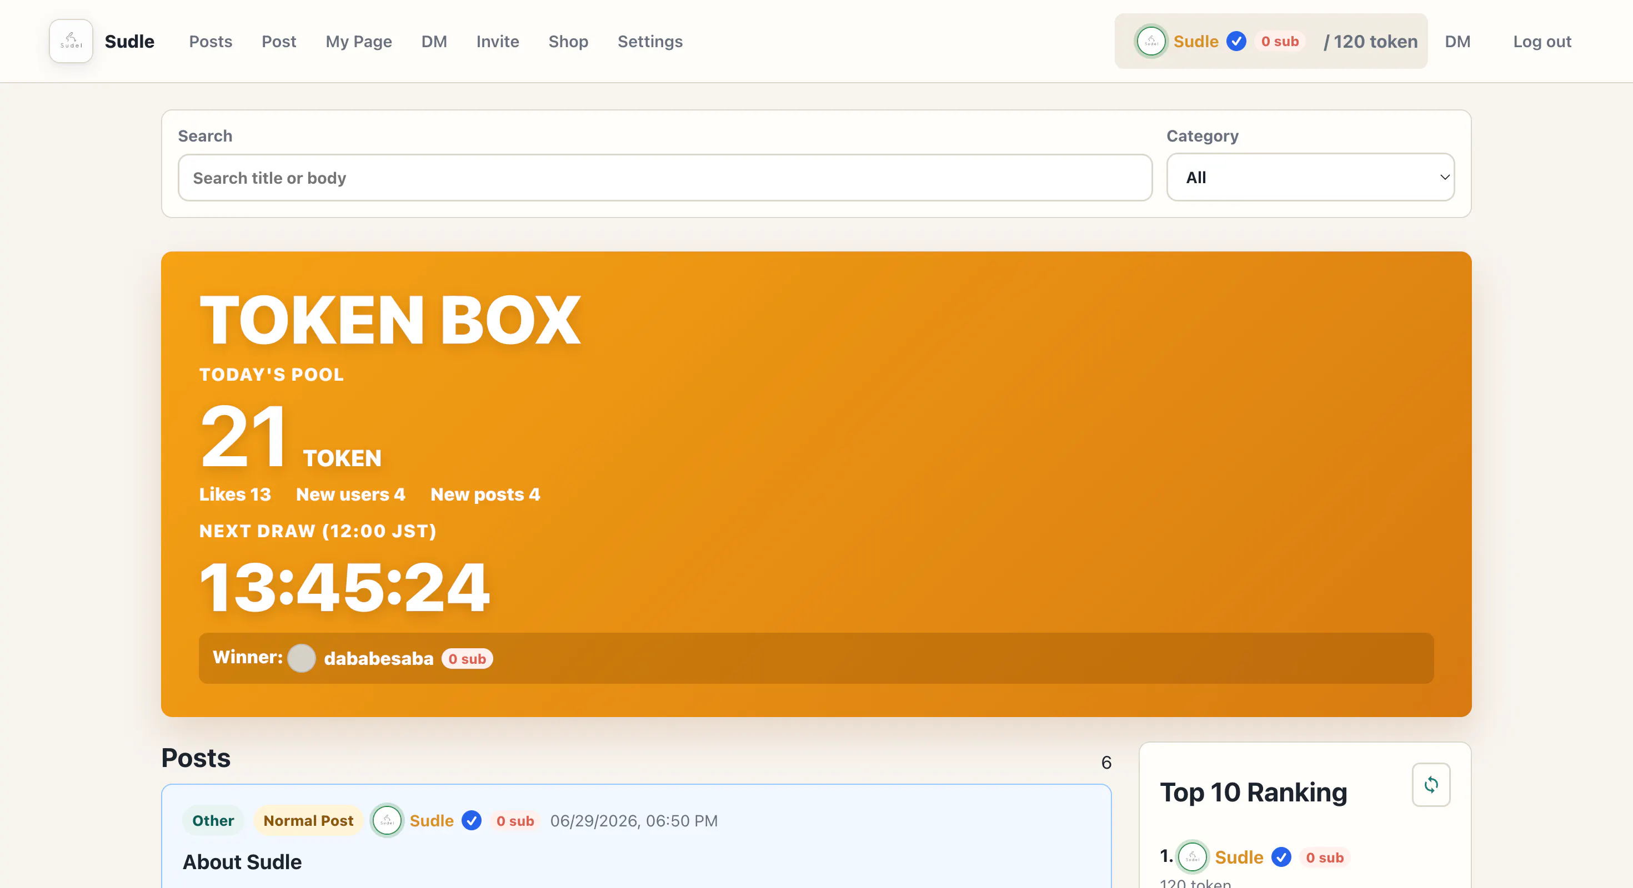Go to the Post nav item

click(x=279, y=41)
